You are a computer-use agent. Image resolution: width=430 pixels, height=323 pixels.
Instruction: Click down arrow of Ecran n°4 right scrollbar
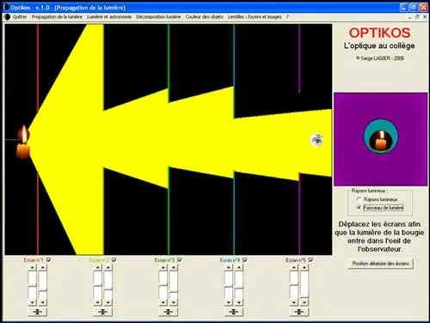coord(239,302)
